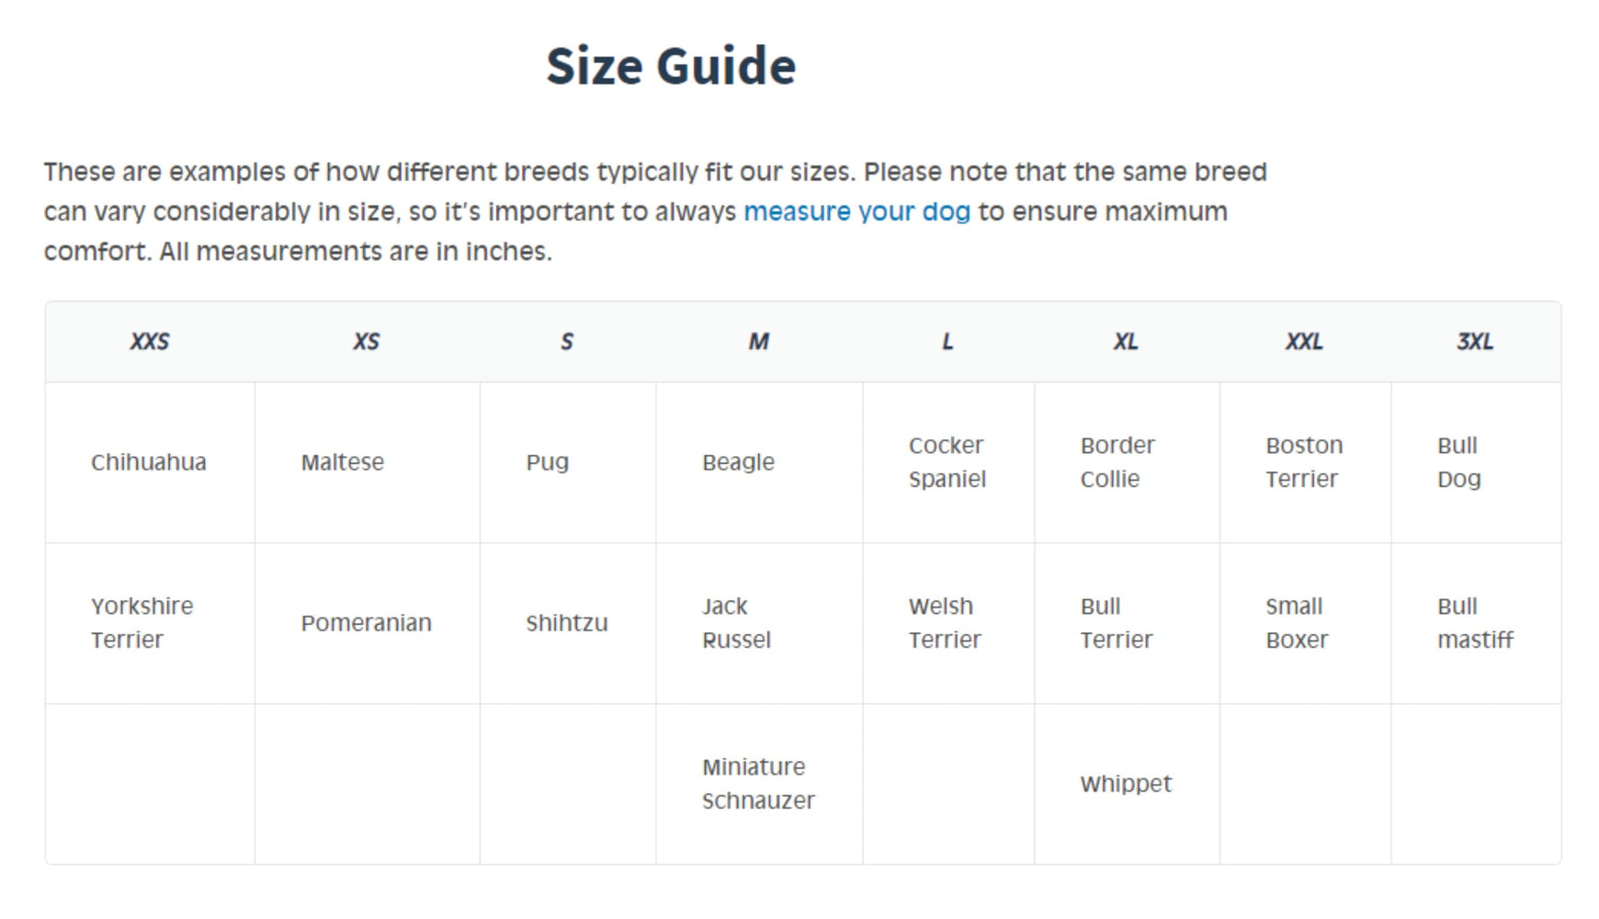Click the Pug table cell
Image resolution: width=1599 pixels, height=919 pixels.
pos(567,462)
